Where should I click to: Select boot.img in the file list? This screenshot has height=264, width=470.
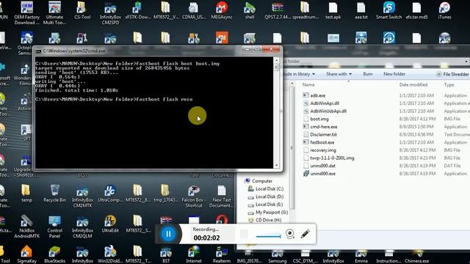pyautogui.click(x=319, y=119)
